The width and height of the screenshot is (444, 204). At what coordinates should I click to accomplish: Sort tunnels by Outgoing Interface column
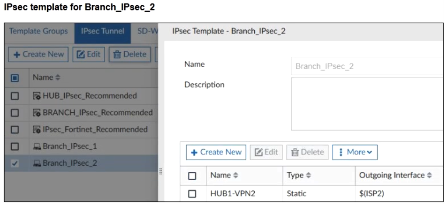pos(395,175)
